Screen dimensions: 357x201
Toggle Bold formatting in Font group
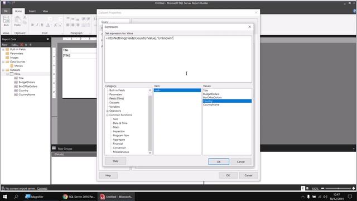click(x=32, y=25)
